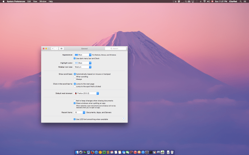
Task: Click the back navigation arrow in toolbar
Action: click(x=53, y=48)
